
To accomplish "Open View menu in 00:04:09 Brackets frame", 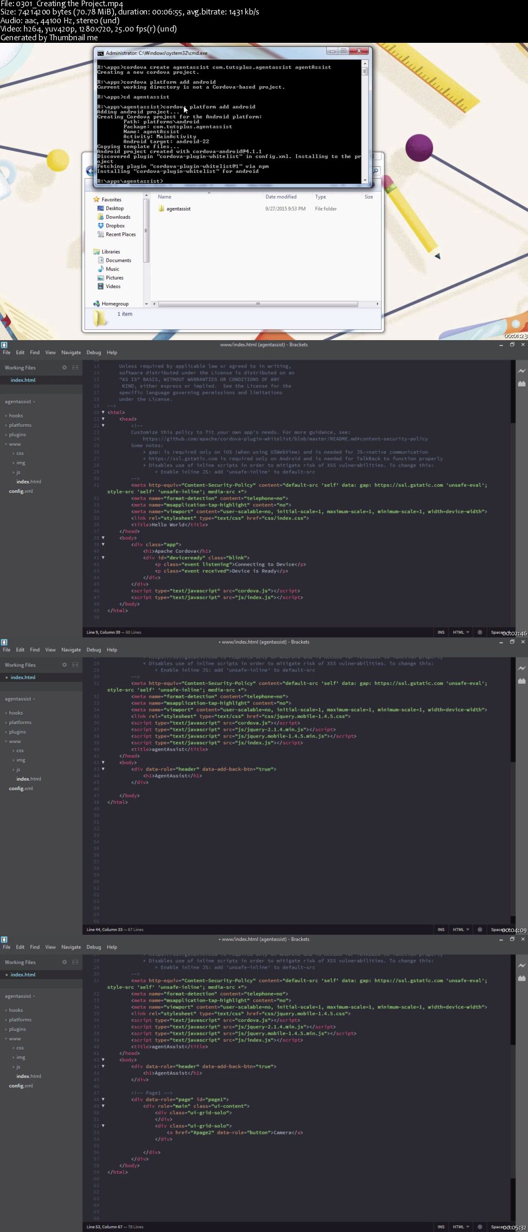I will (51, 650).
